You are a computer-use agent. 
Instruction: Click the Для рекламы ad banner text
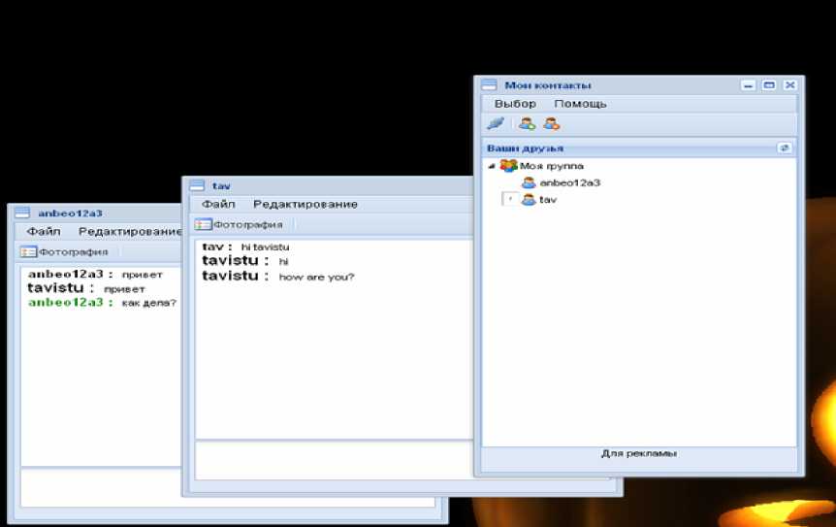point(639,453)
